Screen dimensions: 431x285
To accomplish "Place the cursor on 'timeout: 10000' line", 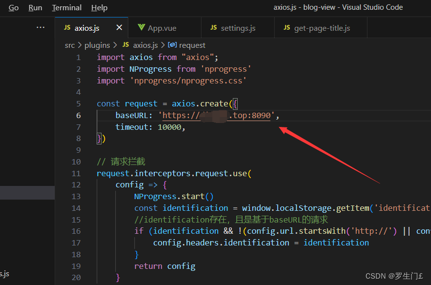I will pyautogui.click(x=150, y=127).
